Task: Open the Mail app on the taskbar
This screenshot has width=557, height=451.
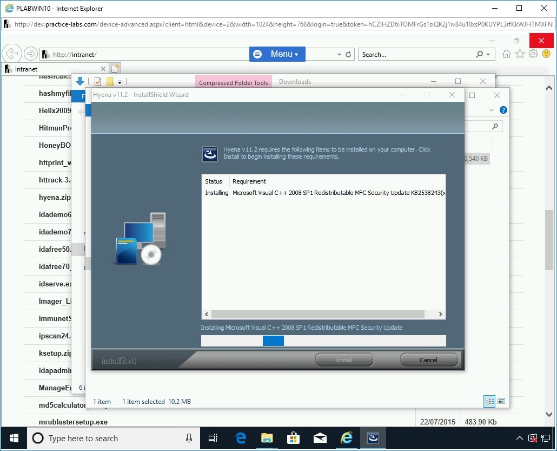Action: tap(320, 438)
